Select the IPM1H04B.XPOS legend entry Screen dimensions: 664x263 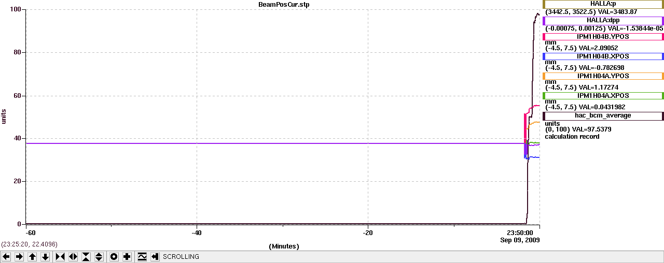(603, 56)
